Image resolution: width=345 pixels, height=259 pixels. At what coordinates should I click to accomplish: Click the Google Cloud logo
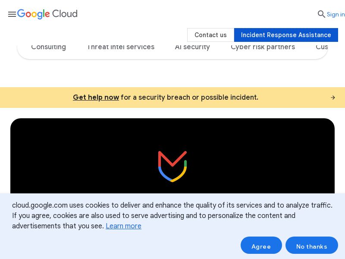47,14
